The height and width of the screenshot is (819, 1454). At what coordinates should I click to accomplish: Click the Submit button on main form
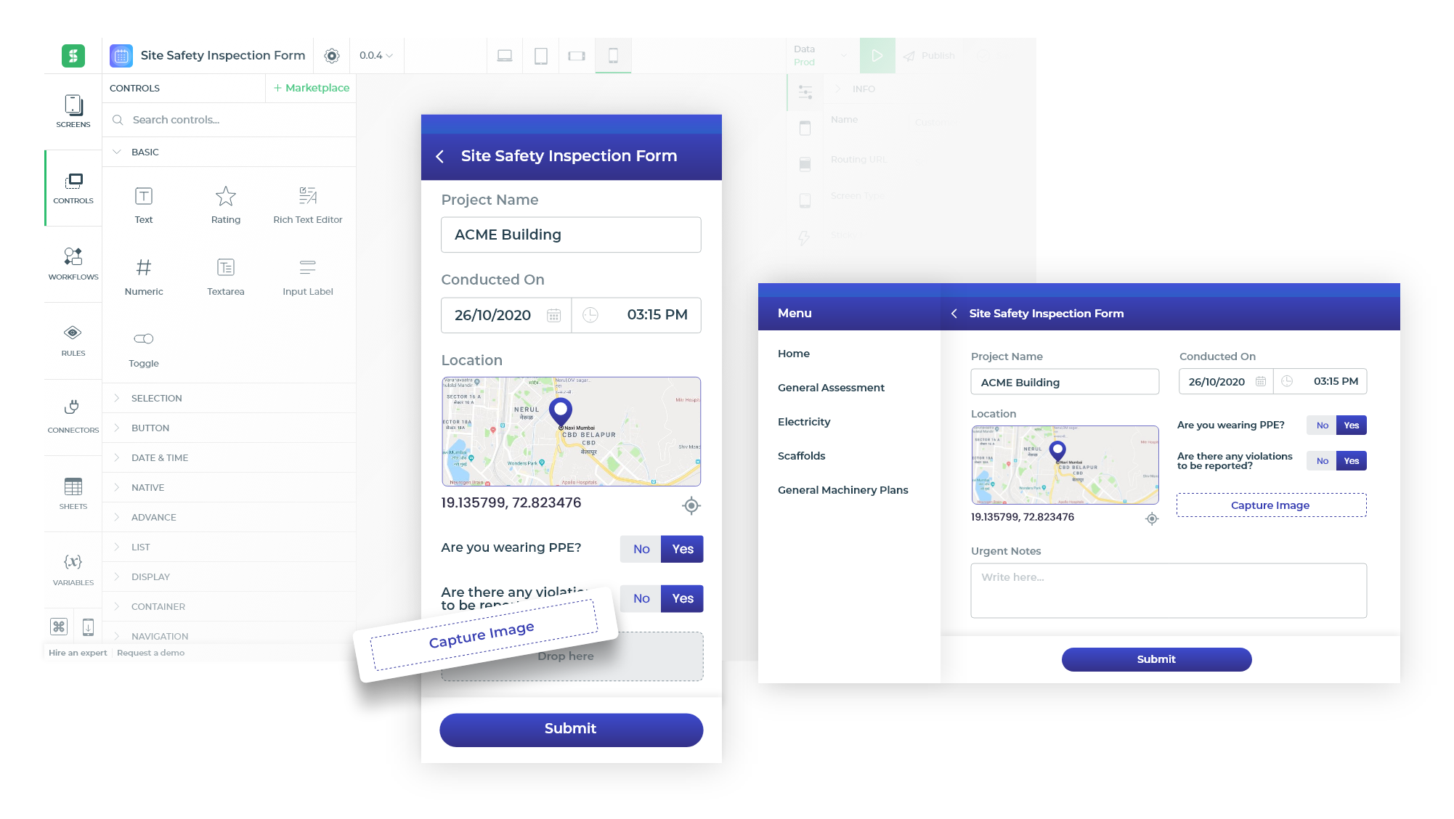[569, 728]
